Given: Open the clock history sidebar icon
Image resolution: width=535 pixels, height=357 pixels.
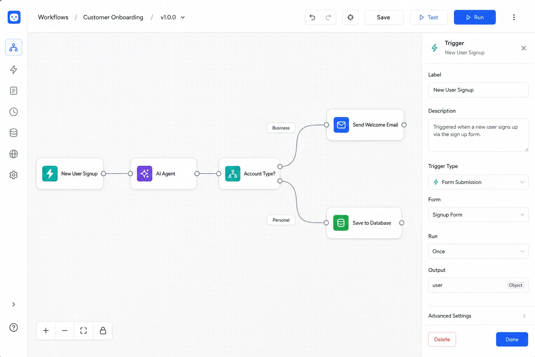Looking at the screenshot, I should click(14, 112).
